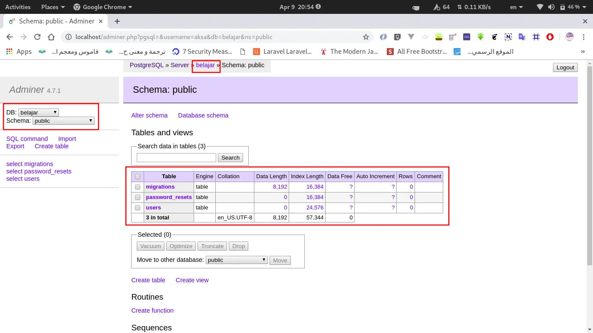Viewport: 593px width, 333px height.
Task: Click the Move button
Action: tap(280, 260)
